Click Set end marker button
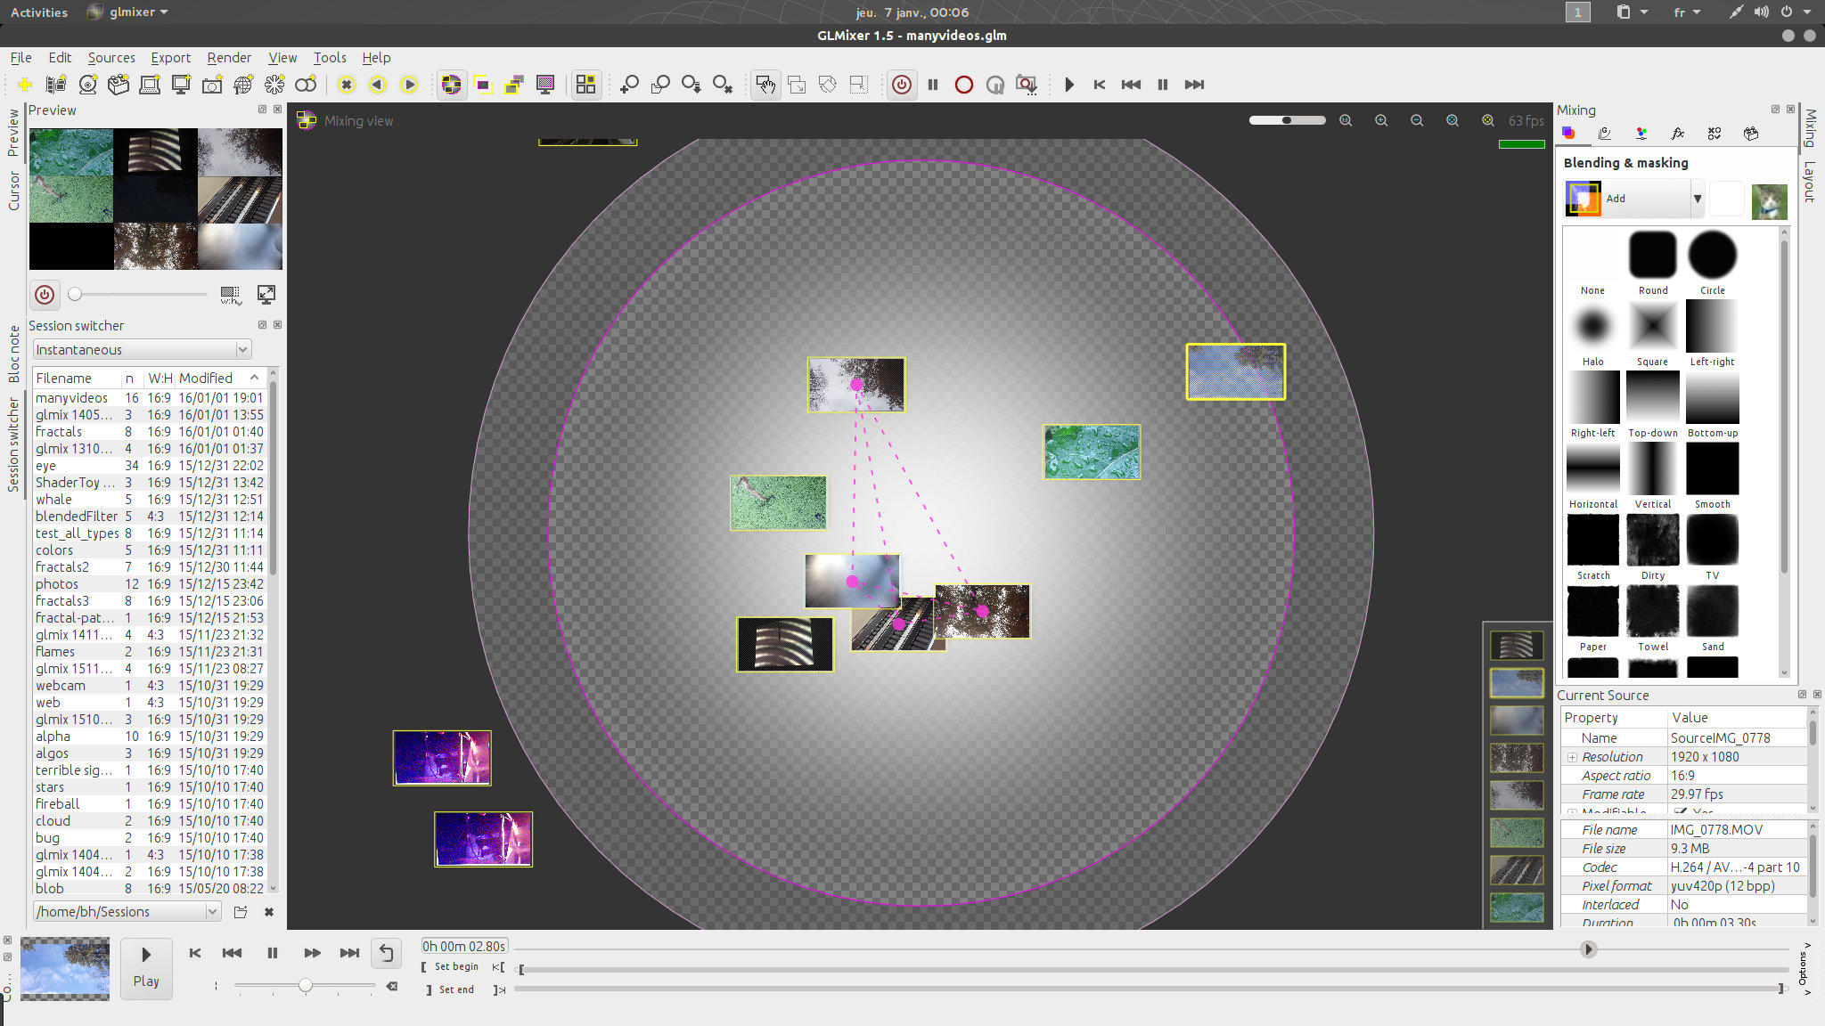Image resolution: width=1825 pixels, height=1026 pixels. pyautogui.click(x=450, y=989)
